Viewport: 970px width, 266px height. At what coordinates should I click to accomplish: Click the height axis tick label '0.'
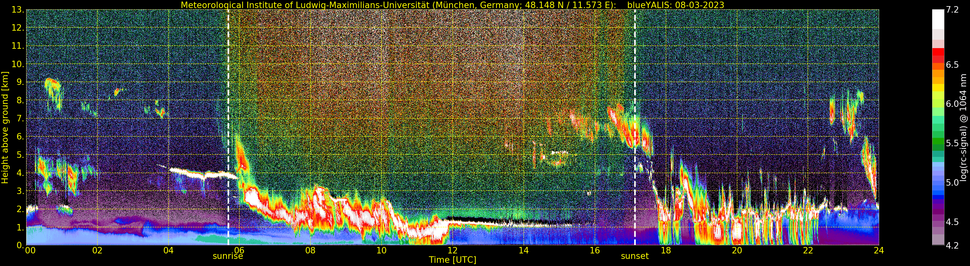pos(20,245)
